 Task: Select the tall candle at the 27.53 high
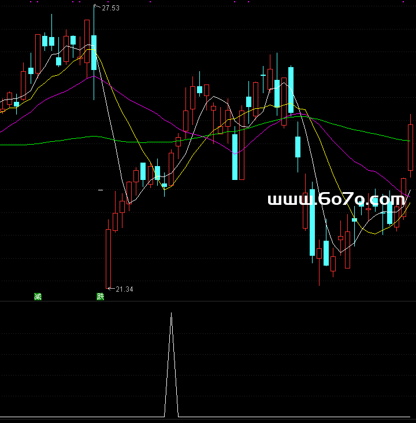pos(94,52)
